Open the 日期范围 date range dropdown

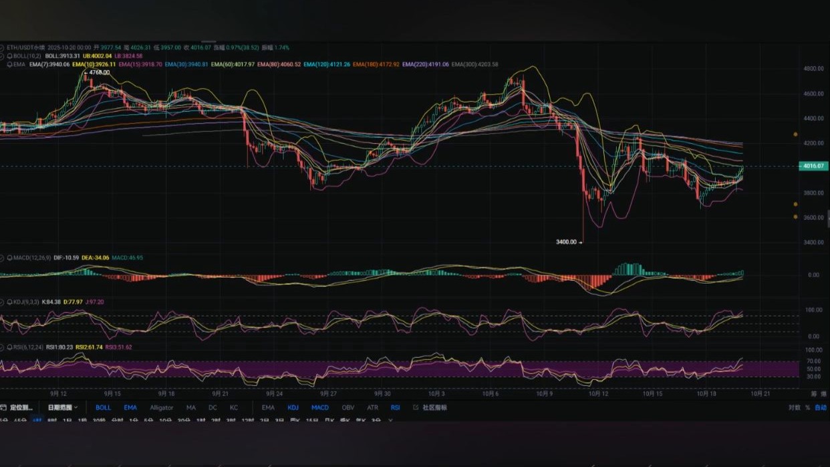coord(62,407)
